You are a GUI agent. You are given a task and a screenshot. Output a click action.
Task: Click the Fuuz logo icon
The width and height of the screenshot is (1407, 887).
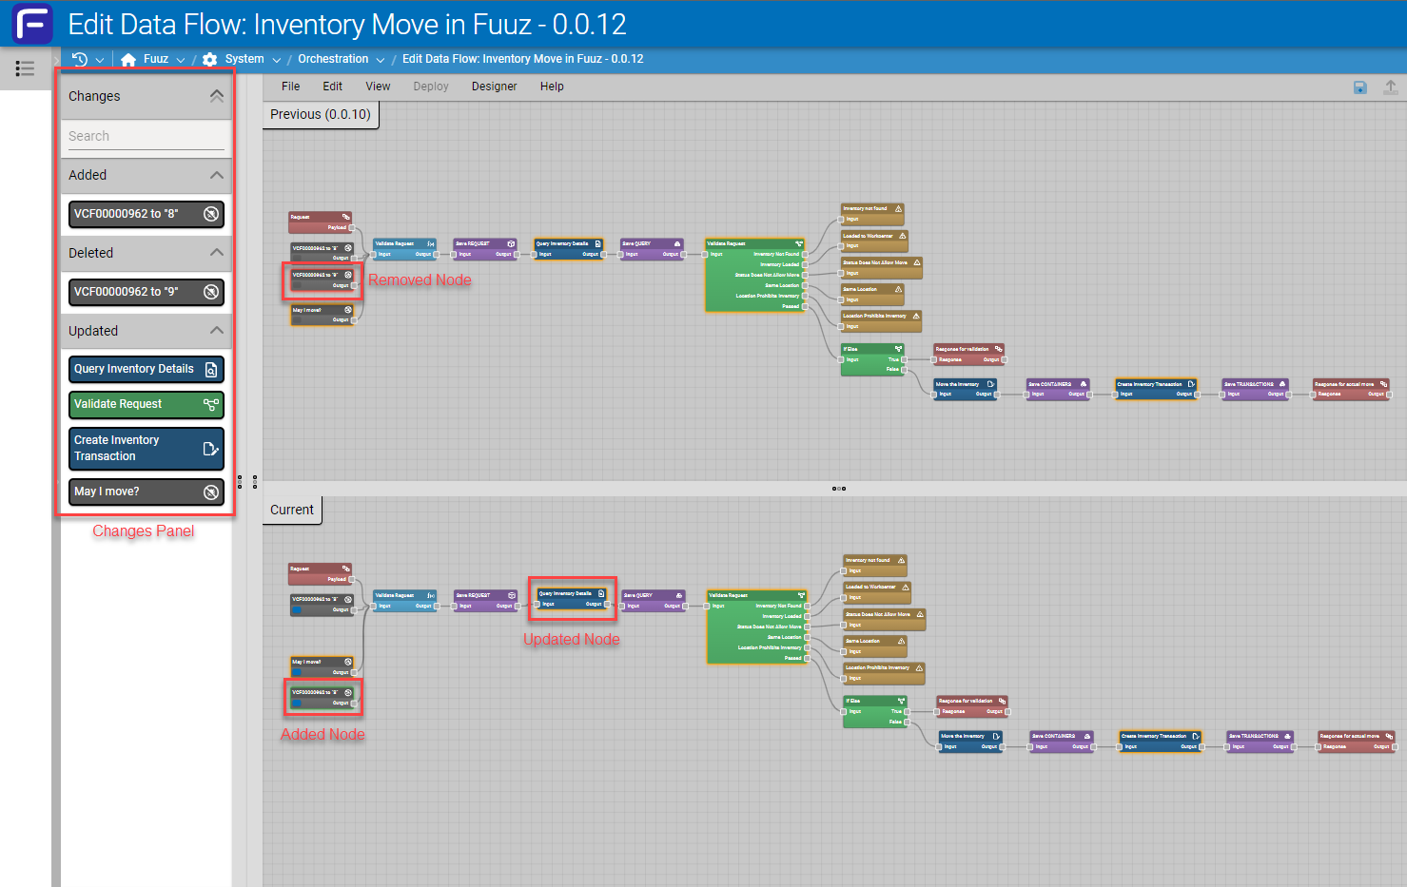click(x=32, y=24)
